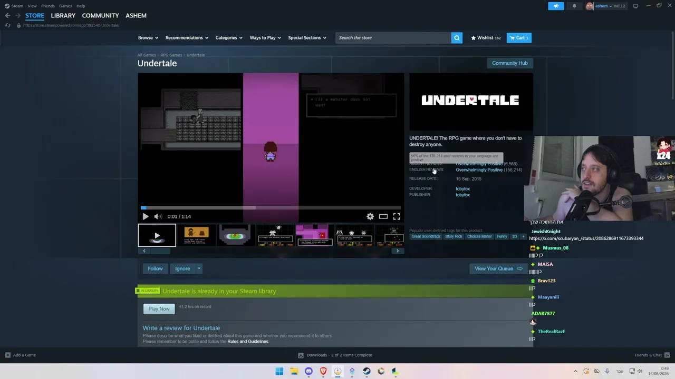
Task: Follow Undertale
Action: coord(155,268)
